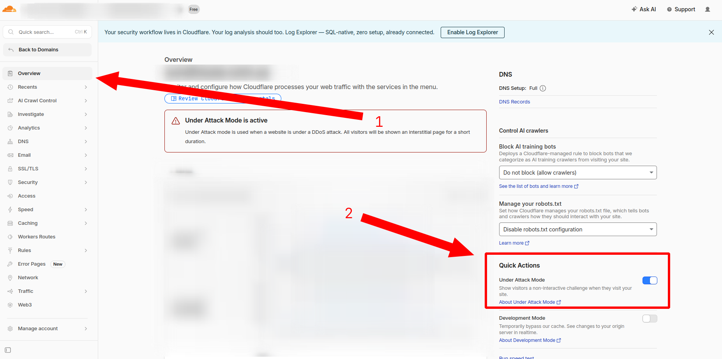Turn off the Under Attack Mode toggle
This screenshot has width=722, height=359.
[x=650, y=280]
